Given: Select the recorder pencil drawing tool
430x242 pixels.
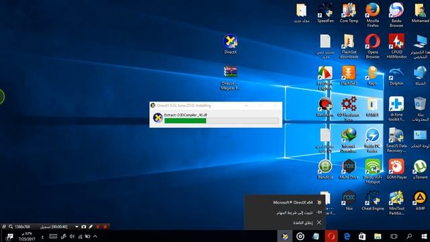Looking at the screenshot, I should tap(91, 227).
